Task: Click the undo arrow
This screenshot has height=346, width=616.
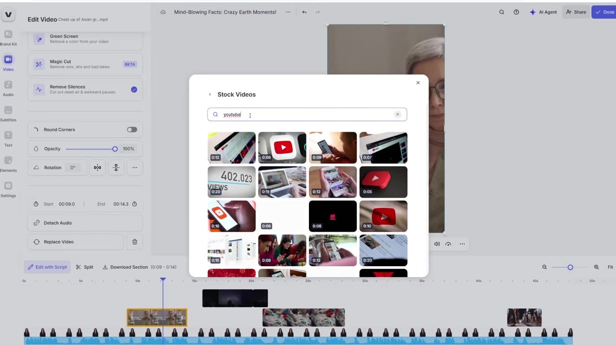Action: tap(304, 12)
